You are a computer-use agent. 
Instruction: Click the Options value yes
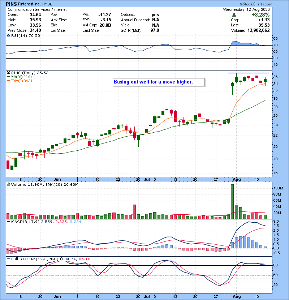click(155, 15)
